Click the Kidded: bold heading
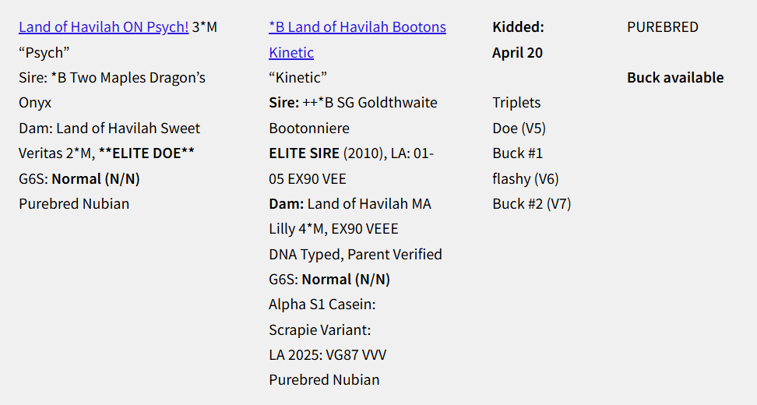757x405 pixels. pos(518,27)
